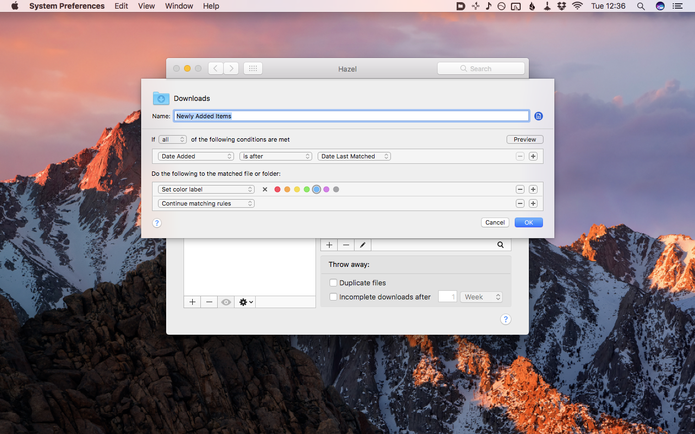Select the green color label
The height and width of the screenshot is (434, 695).
307,189
